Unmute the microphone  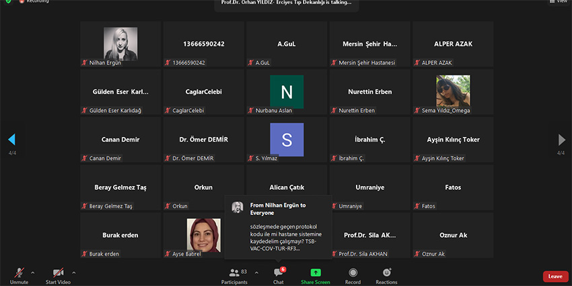click(x=19, y=275)
